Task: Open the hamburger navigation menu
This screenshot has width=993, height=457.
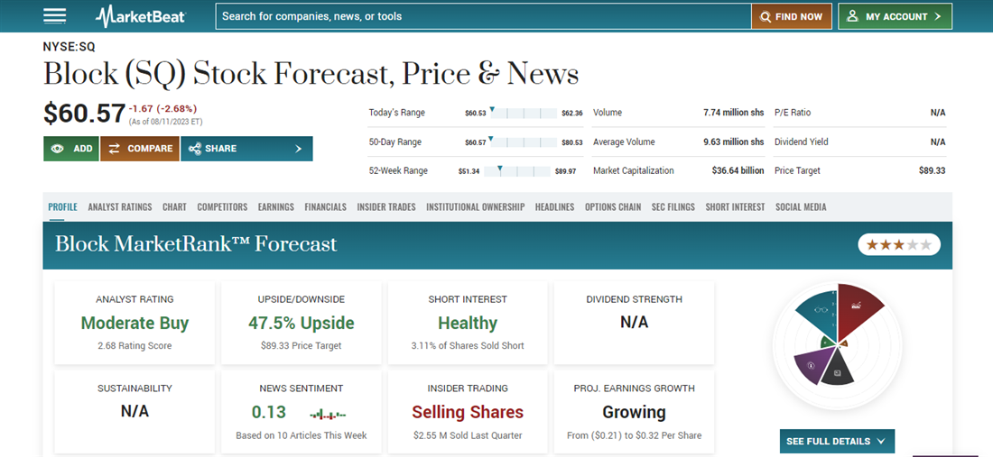Action: 55,16
